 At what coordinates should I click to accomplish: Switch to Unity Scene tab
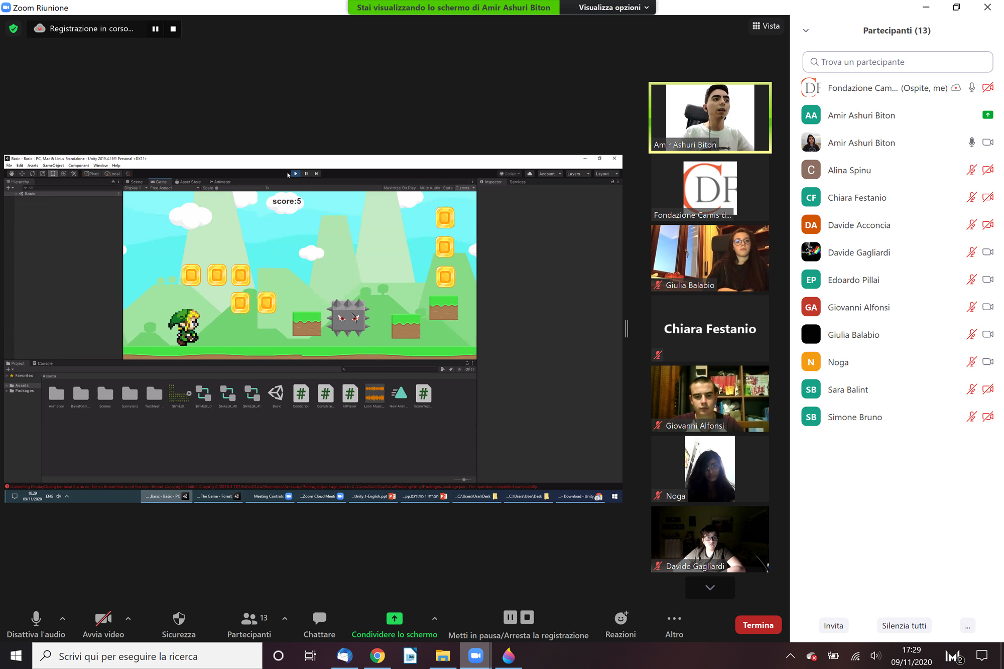134,182
